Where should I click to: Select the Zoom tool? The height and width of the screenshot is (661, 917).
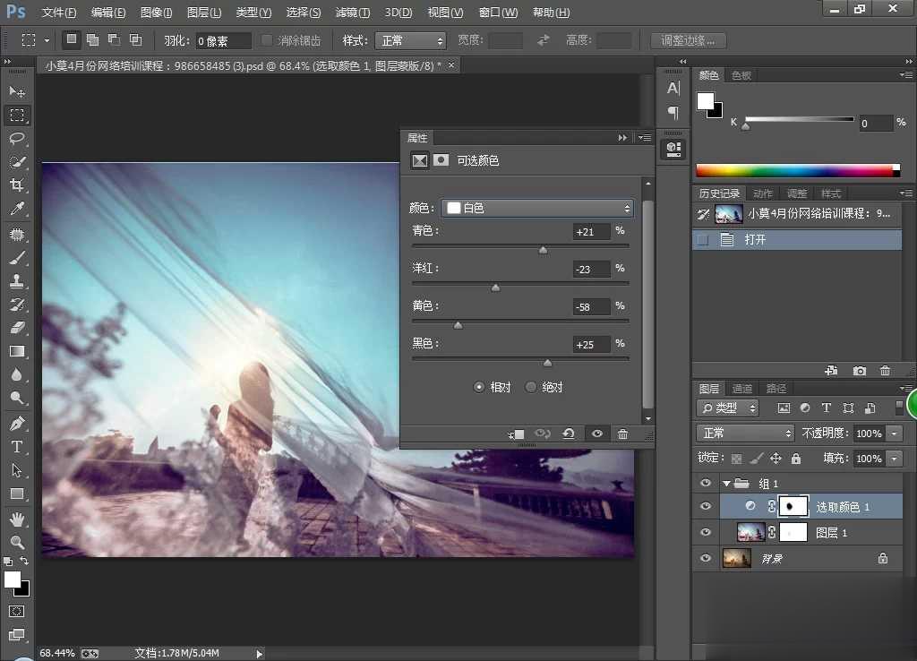pos(17,542)
